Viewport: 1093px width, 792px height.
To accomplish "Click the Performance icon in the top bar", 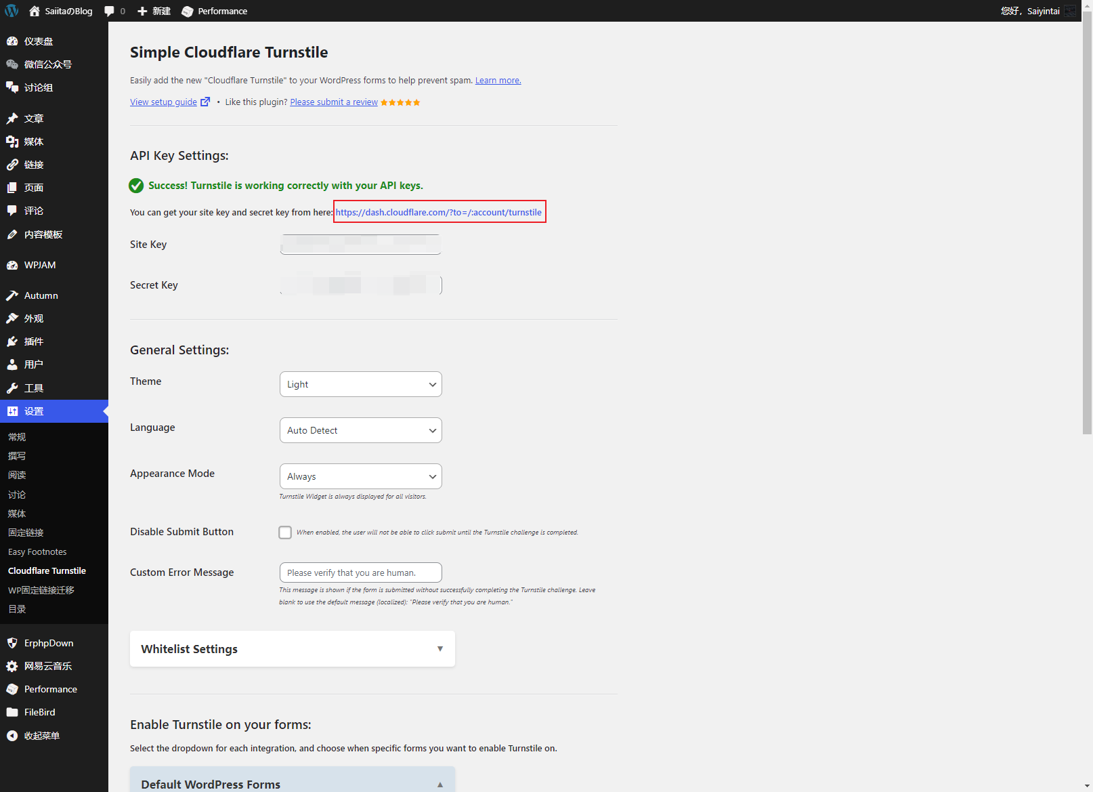I will pyautogui.click(x=188, y=12).
